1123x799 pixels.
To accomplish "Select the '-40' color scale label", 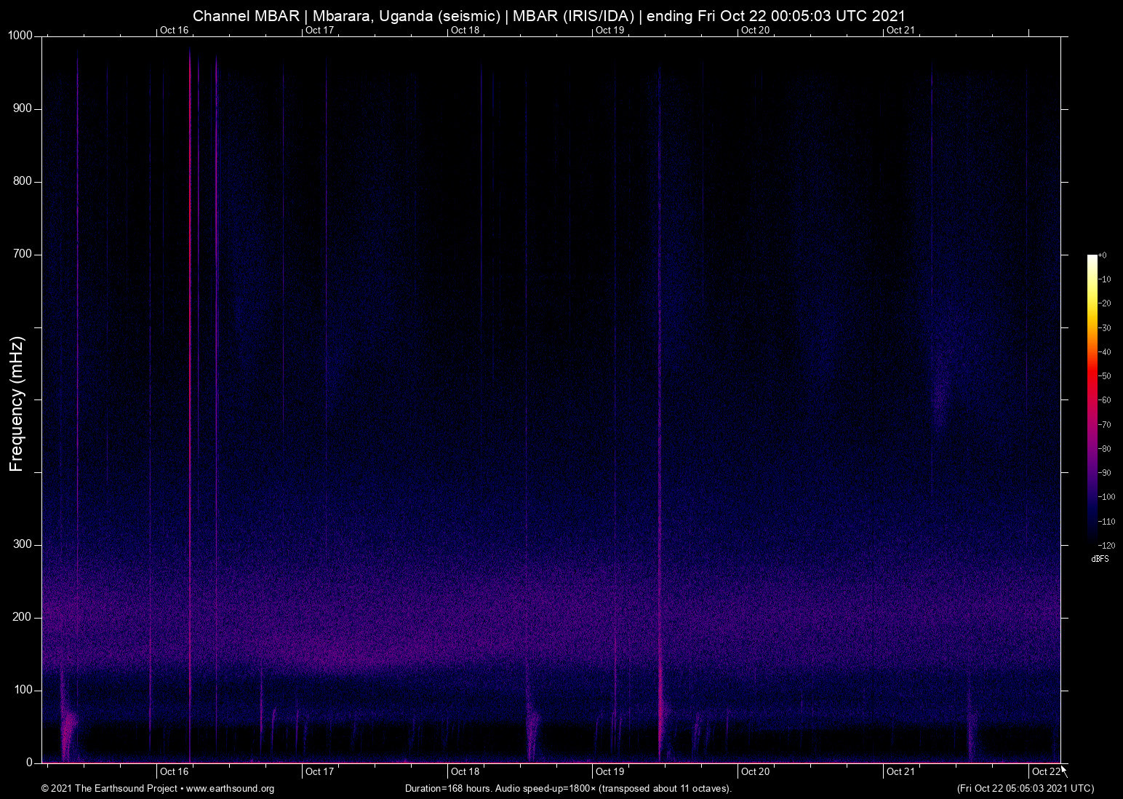I will [x=1104, y=352].
